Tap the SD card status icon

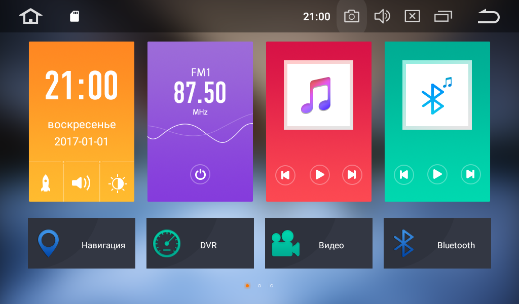click(75, 16)
